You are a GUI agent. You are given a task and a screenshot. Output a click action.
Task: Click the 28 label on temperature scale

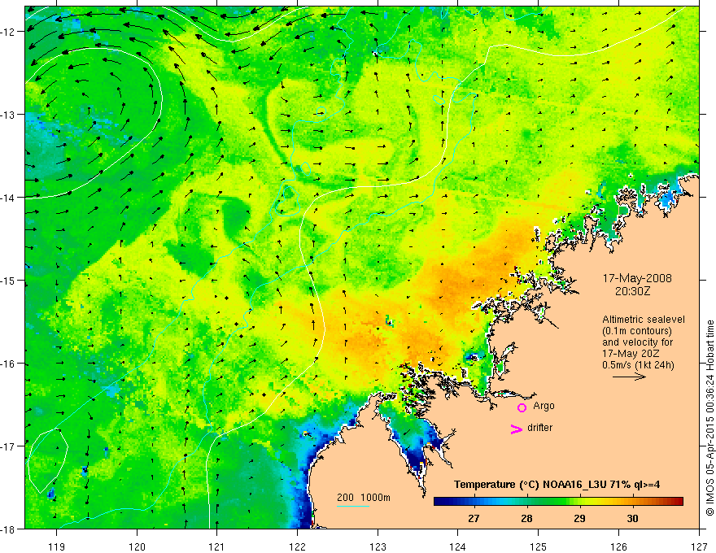tap(526, 518)
